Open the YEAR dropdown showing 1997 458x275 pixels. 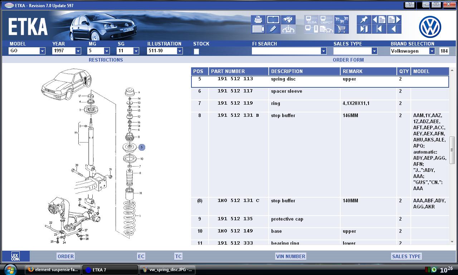pyautogui.click(x=78, y=51)
